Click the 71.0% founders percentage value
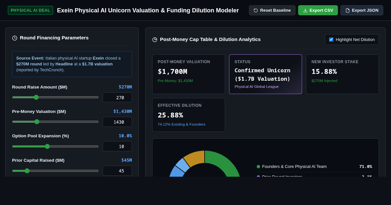This screenshot has height=205, width=391. [366, 167]
